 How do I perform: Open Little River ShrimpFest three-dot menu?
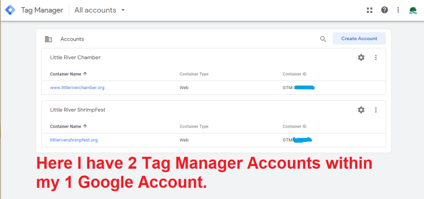point(376,109)
